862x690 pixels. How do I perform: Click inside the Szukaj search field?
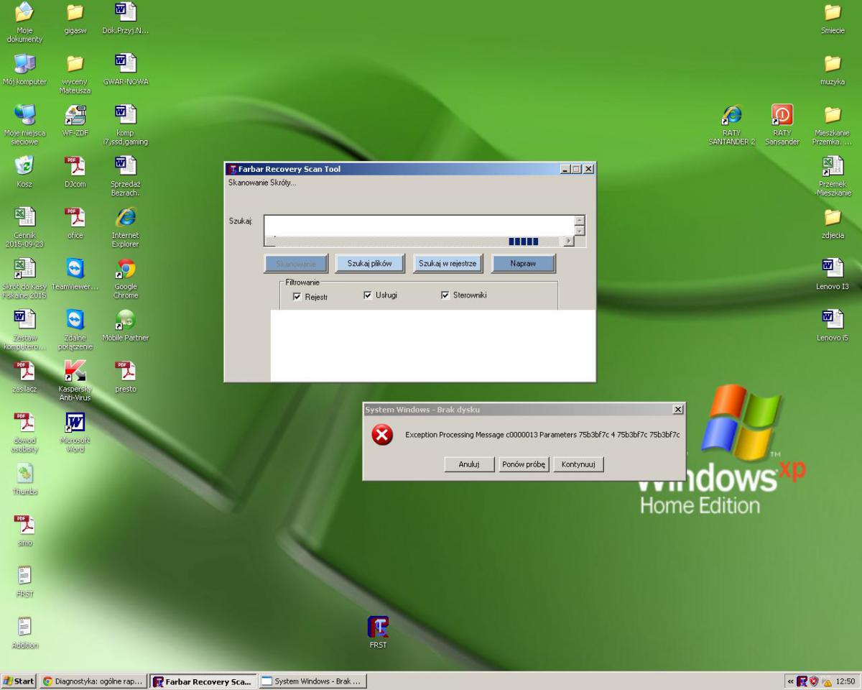(x=420, y=225)
